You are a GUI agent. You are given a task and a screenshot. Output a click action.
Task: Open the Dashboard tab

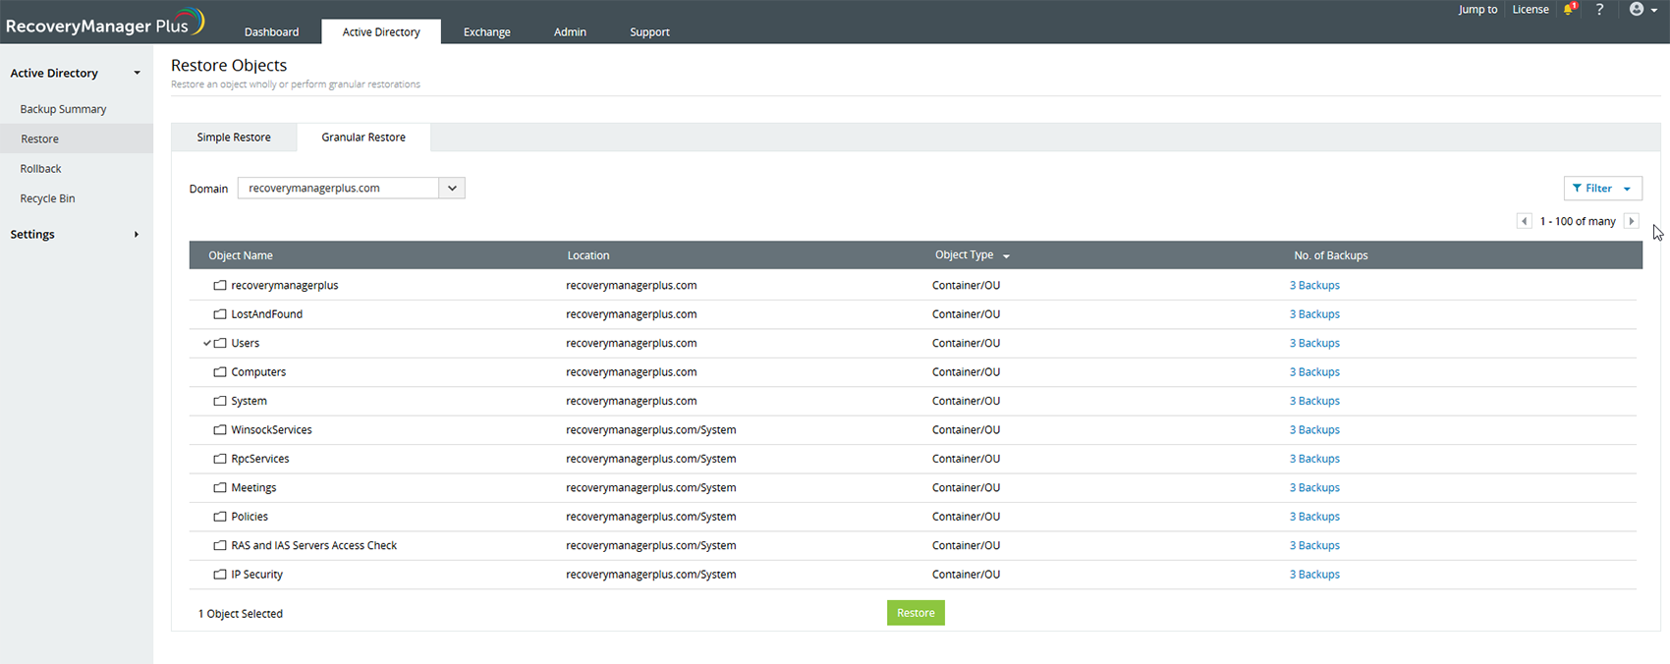[x=271, y=31]
